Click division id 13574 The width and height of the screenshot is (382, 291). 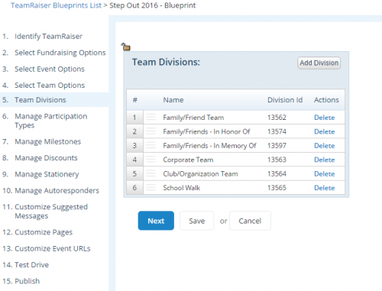pos(277,131)
